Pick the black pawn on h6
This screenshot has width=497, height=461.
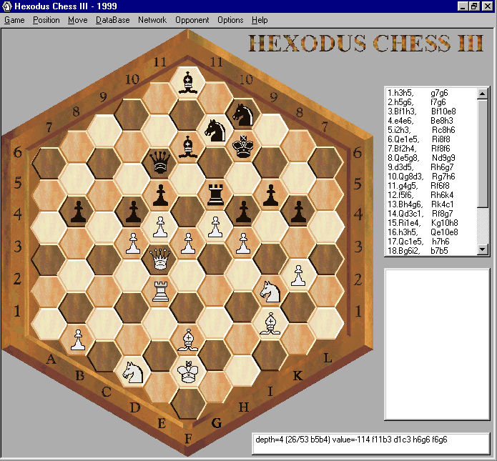(243, 212)
